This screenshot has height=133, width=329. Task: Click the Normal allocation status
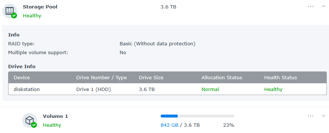210,90
